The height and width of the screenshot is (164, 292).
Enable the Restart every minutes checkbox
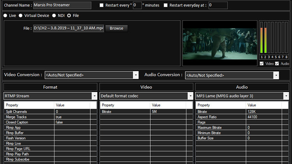(102, 5)
